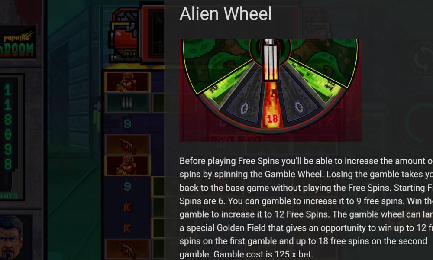Click the 9 symbol beneath the bullets symbol
The height and width of the screenshot is (260, 433).
[127, 123]
